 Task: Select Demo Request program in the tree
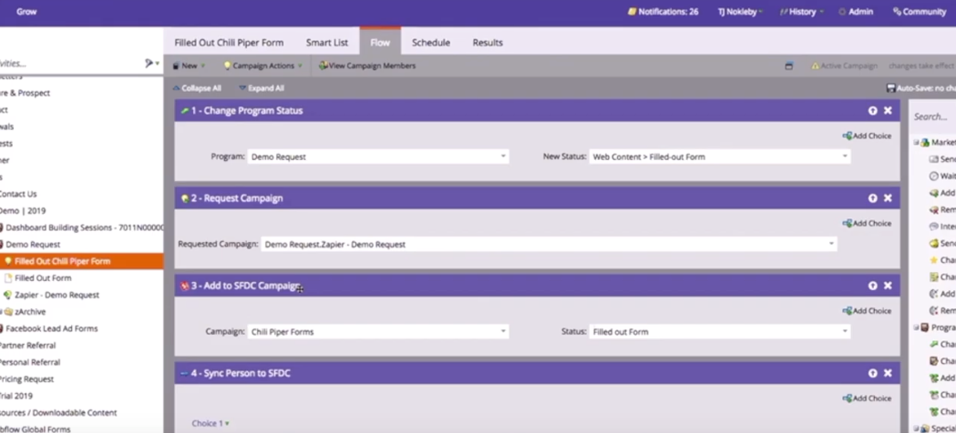33,245
